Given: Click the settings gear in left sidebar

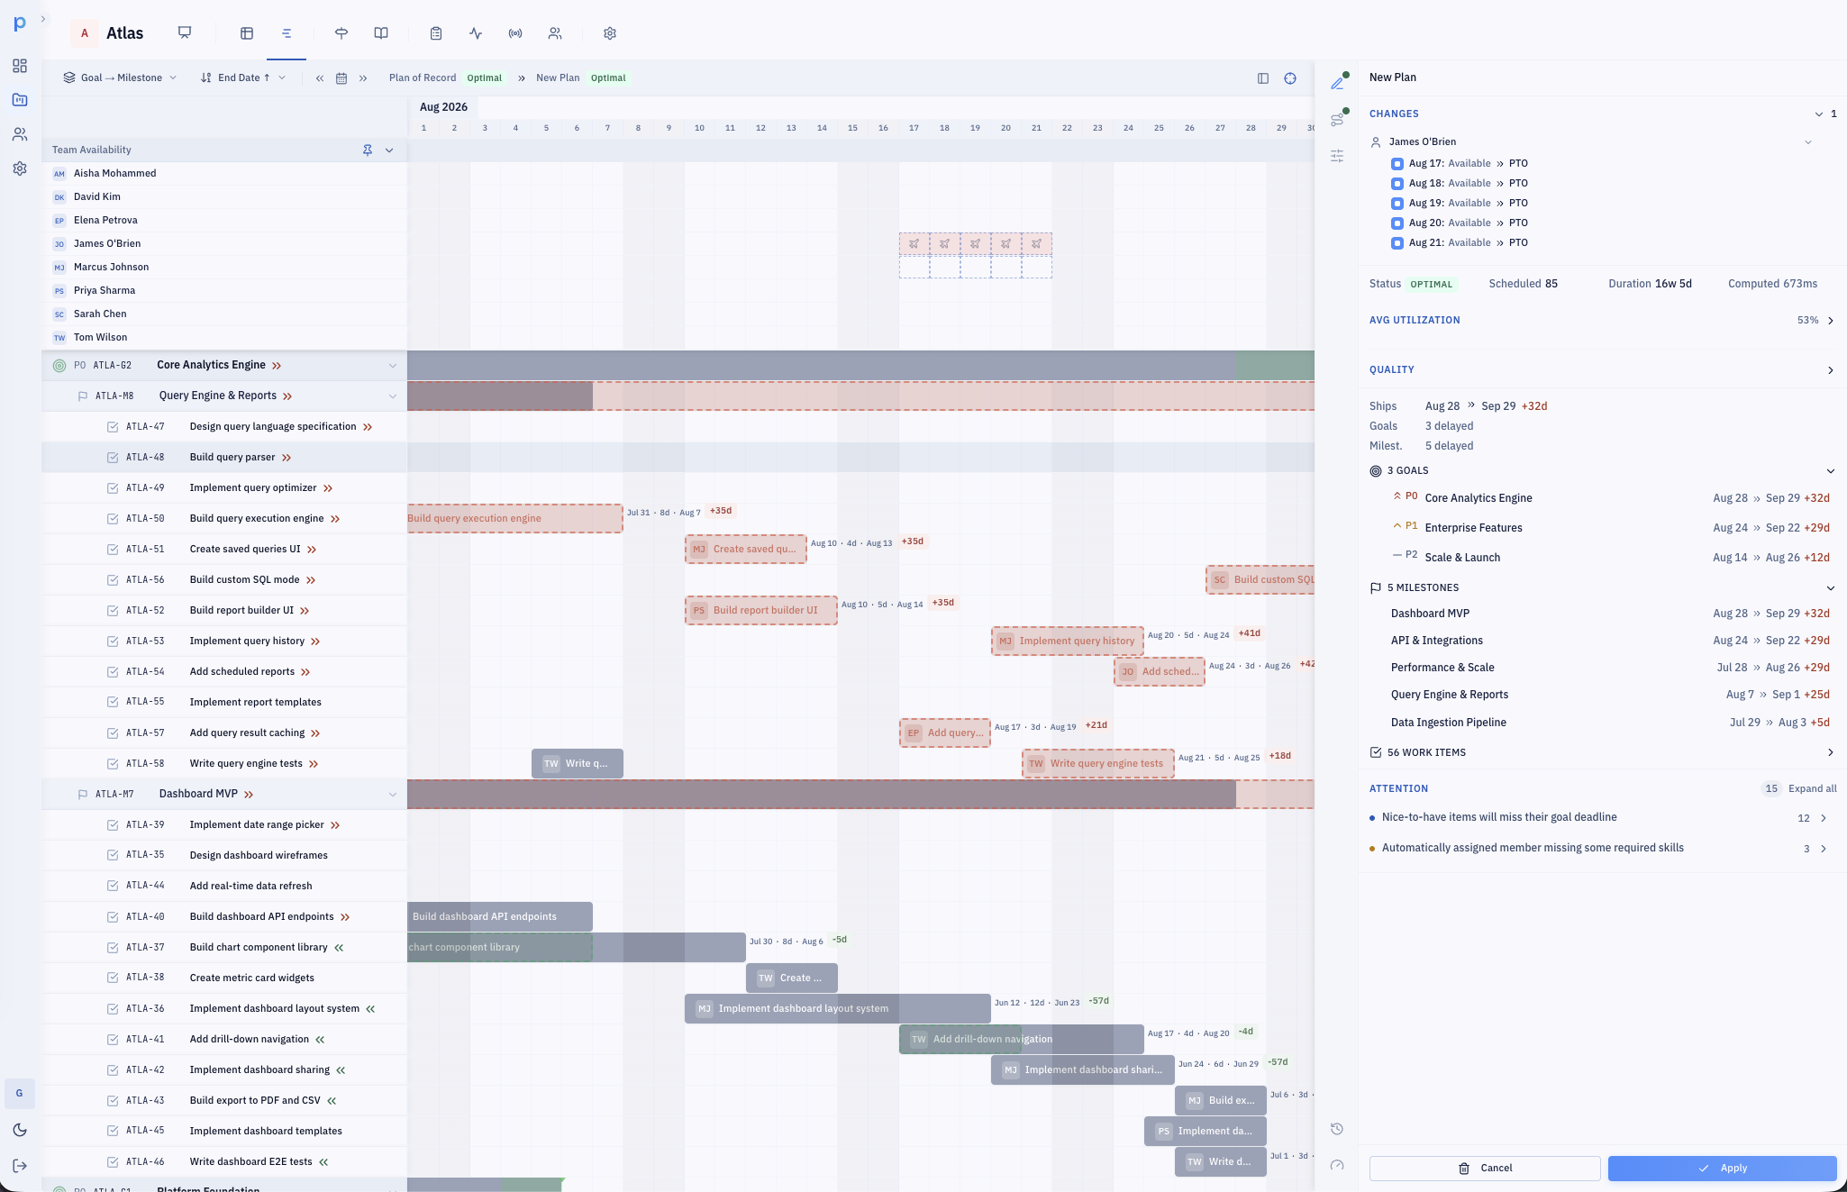Looking at the screenshot, I should click(20, 168).
